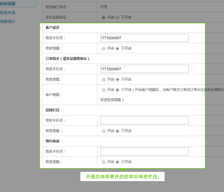Viewport: 224px width, 192px height.
Task: Click 商家手机号 field under 客户留言
Action: [144, 38]
